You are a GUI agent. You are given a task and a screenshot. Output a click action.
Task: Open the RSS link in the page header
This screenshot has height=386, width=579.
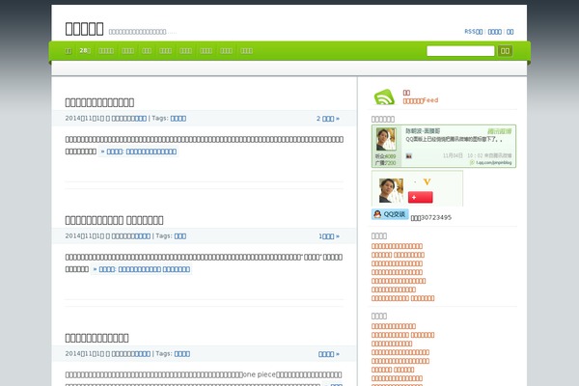(474, 32)
